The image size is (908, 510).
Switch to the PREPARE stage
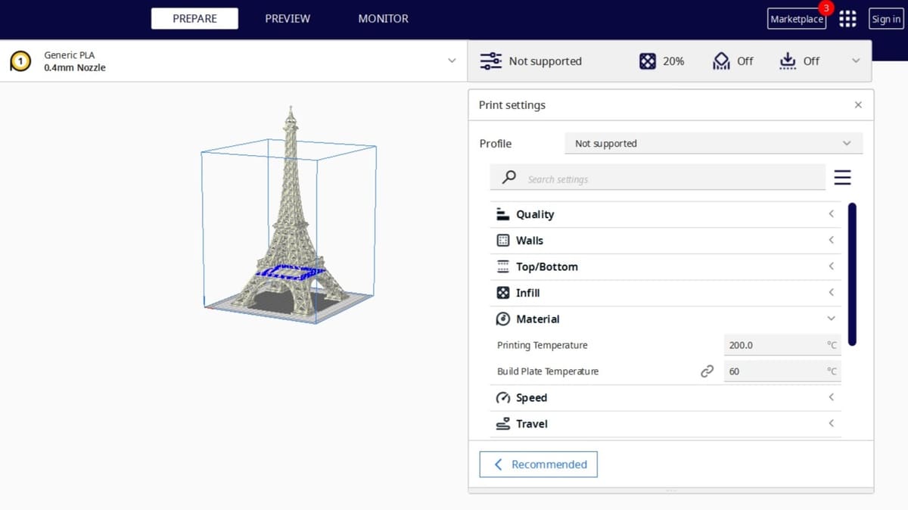(x=194, y=19)
